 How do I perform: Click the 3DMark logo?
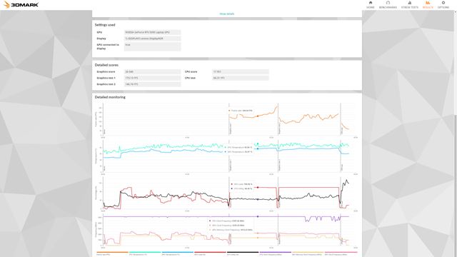point(21,5)
